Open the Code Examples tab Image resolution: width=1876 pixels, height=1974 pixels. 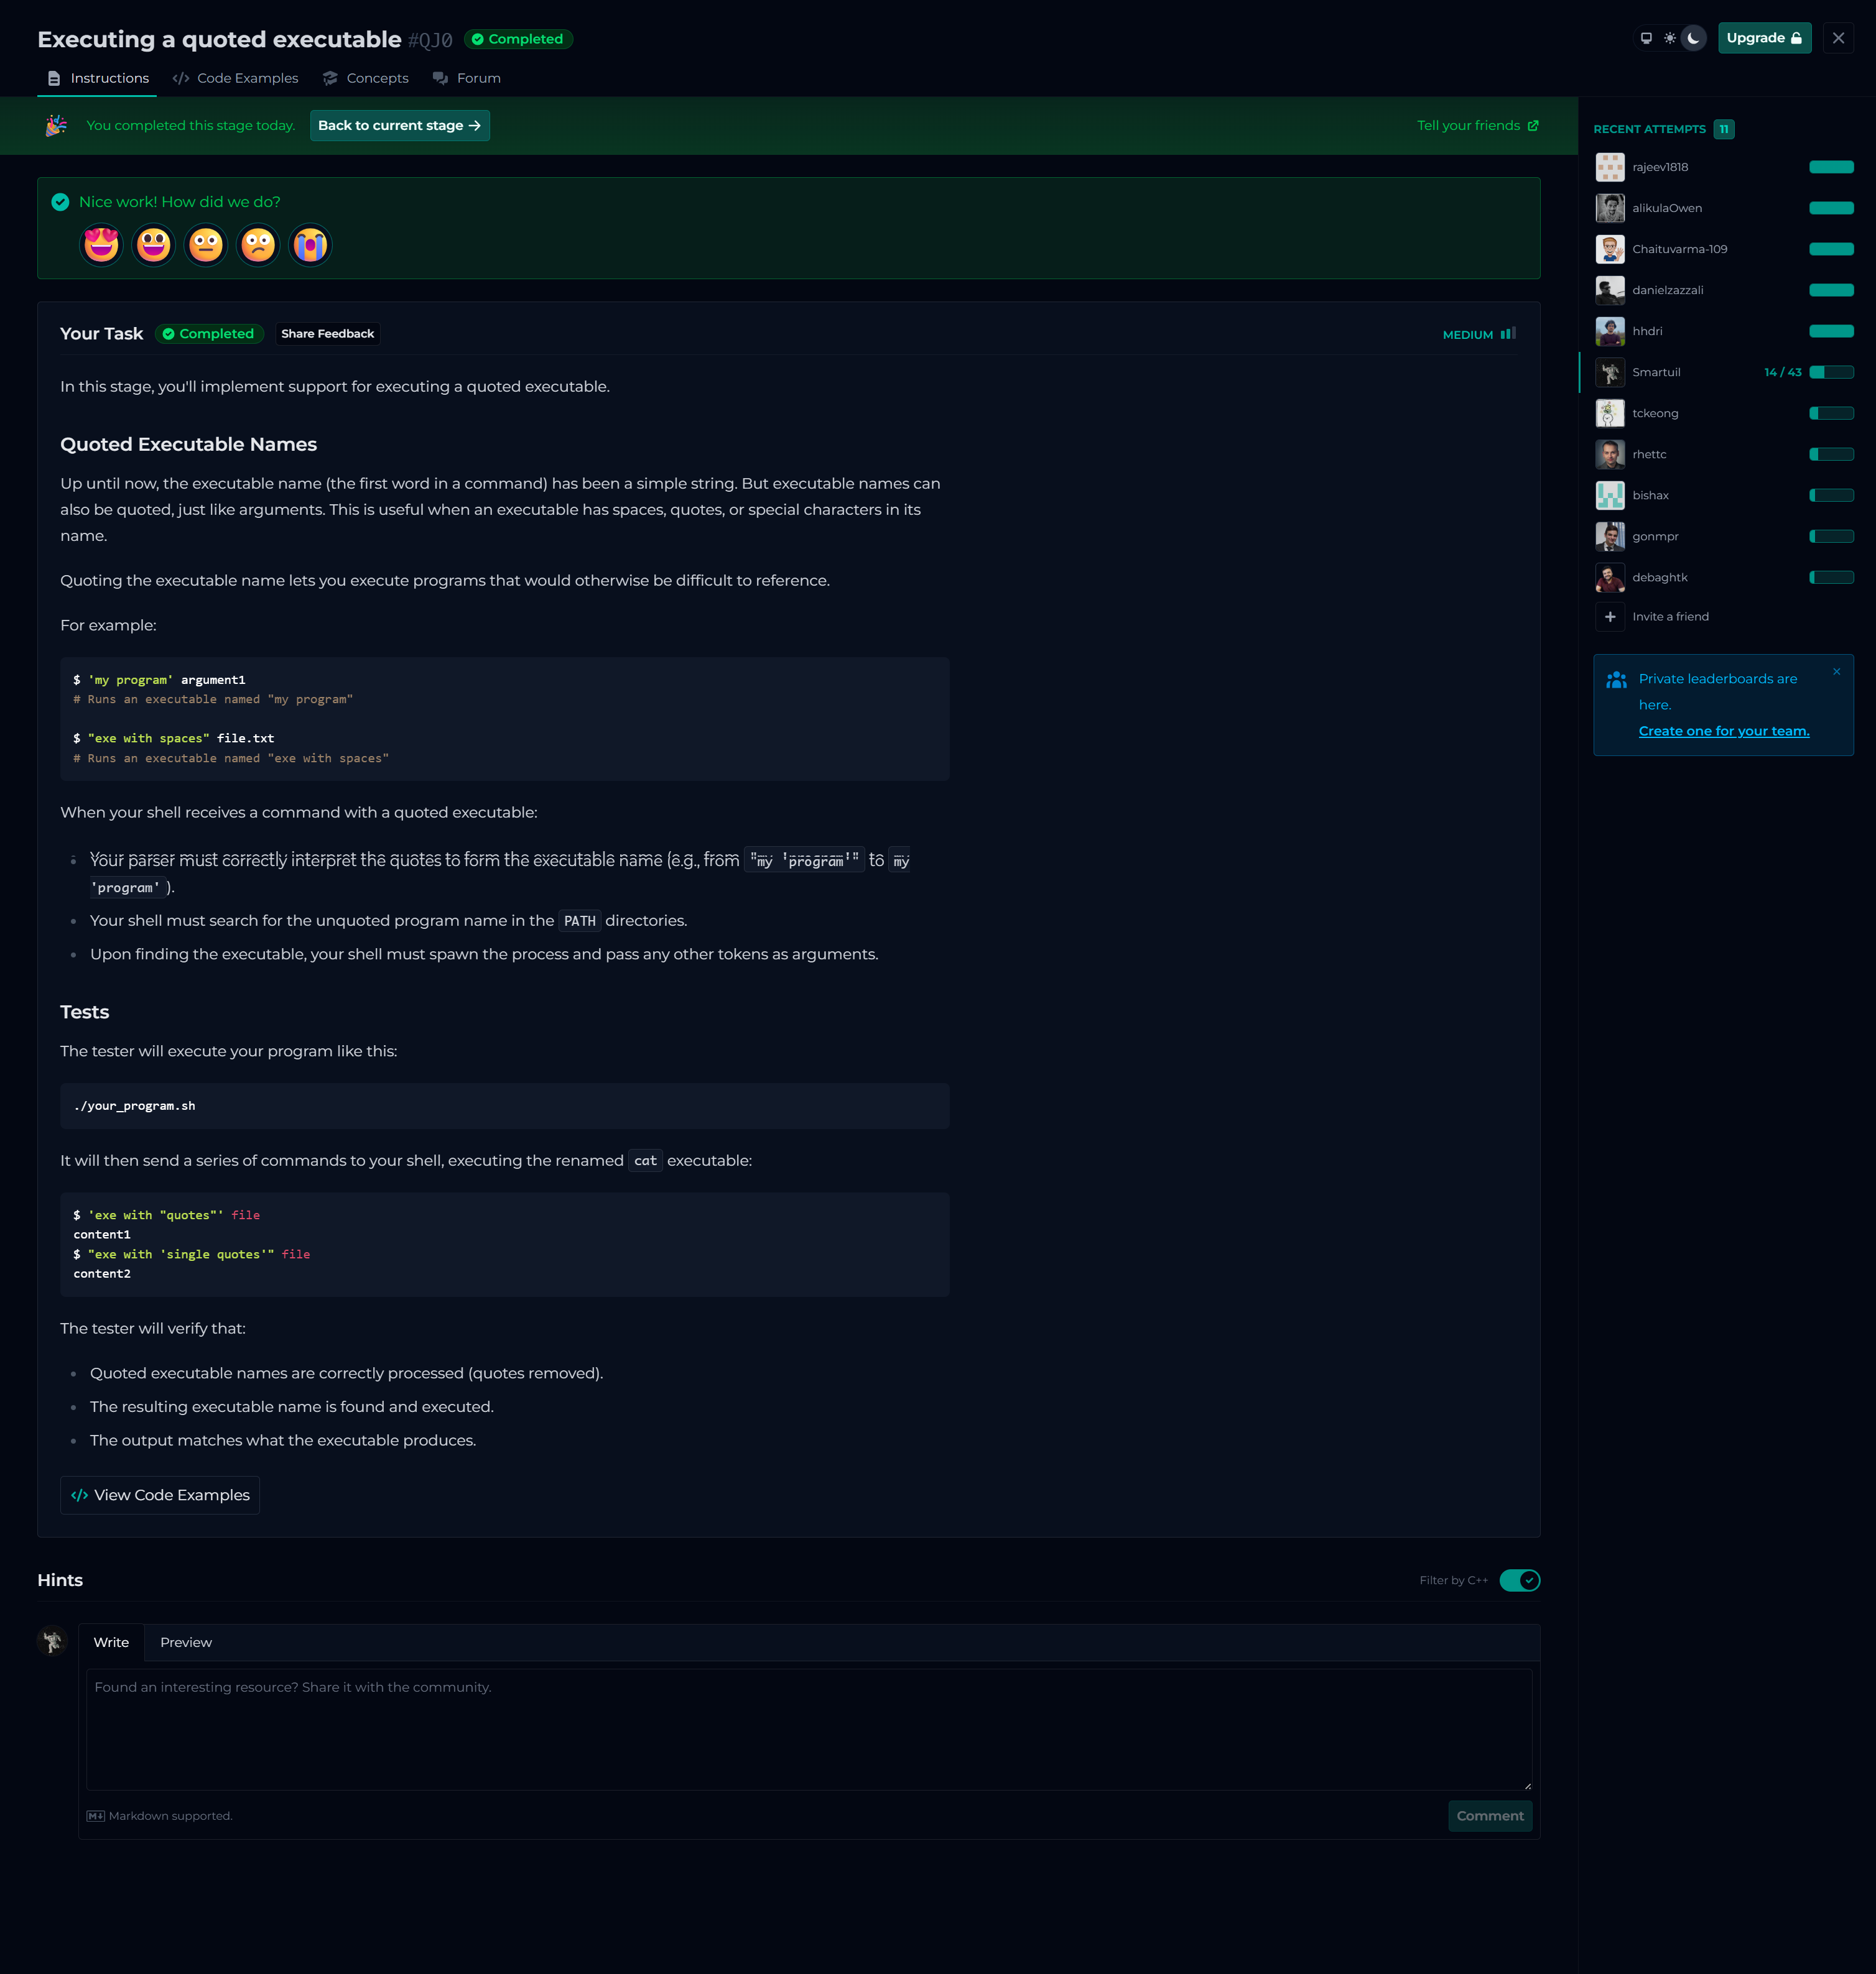click(235, 78)
